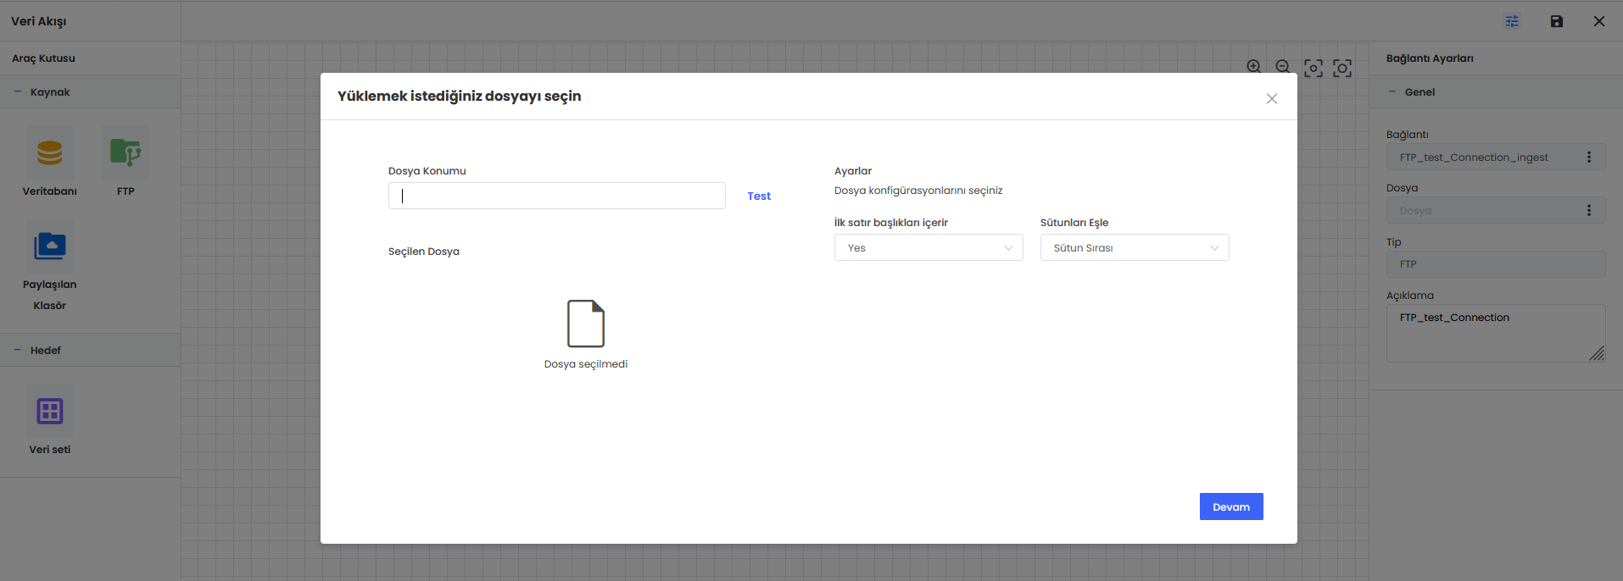Close the file selection dialog
This screenshot has width=1623, height=581.
pos(1271,99)
